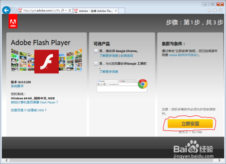Click the search magnifier in address bar
Screen dimensions: 226x164
63,10
